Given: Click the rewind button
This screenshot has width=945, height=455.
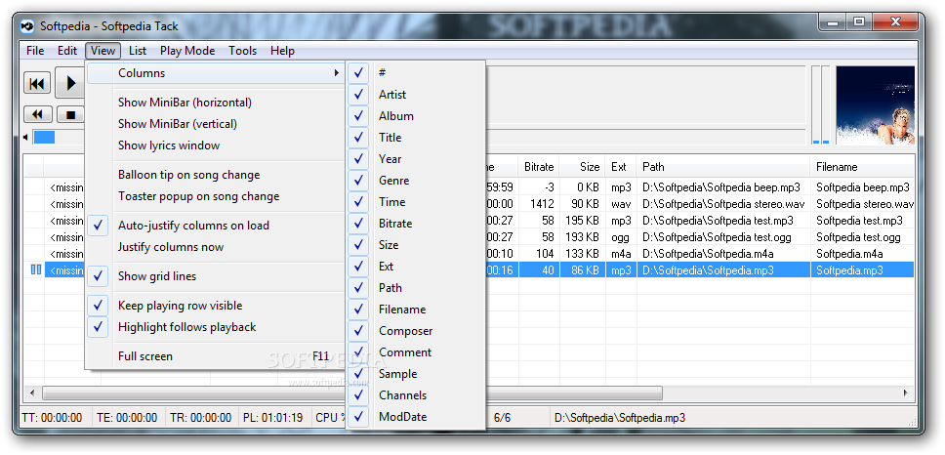Looking at the screenshot, I should click(x=37, y=114).
